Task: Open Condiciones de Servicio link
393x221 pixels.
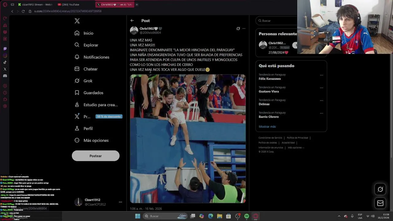Action: click(x=270, y=138)
